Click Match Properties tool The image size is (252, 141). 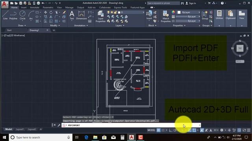pos(166,16)
